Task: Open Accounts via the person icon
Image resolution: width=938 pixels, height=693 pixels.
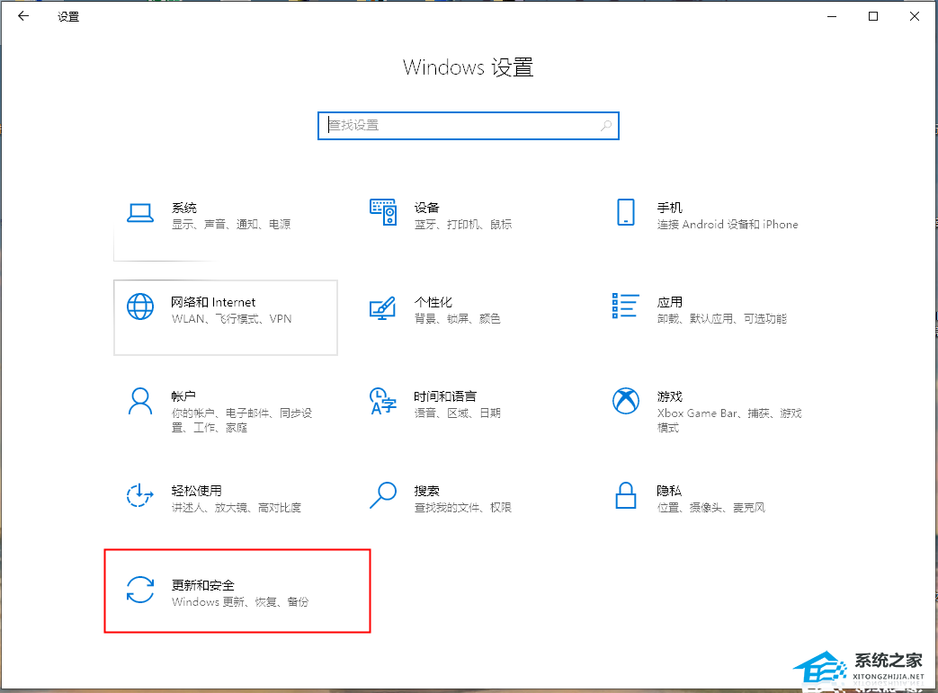Action: (x=140, y=401)
